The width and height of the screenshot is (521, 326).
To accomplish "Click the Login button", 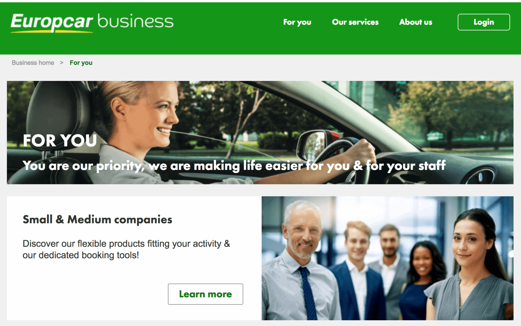I will (484, 22).
